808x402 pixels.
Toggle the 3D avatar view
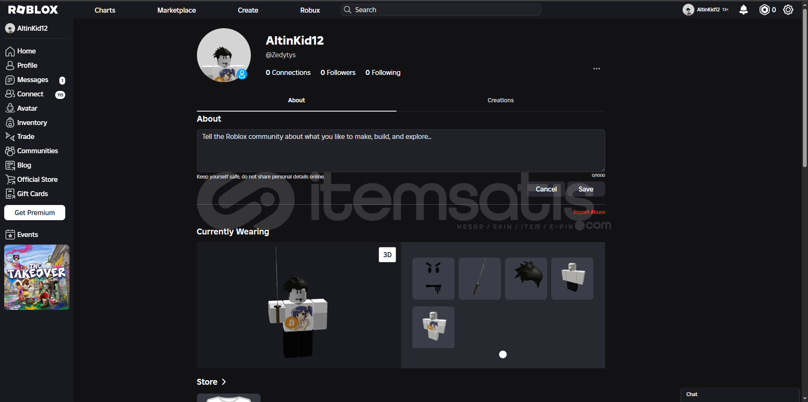387,255
